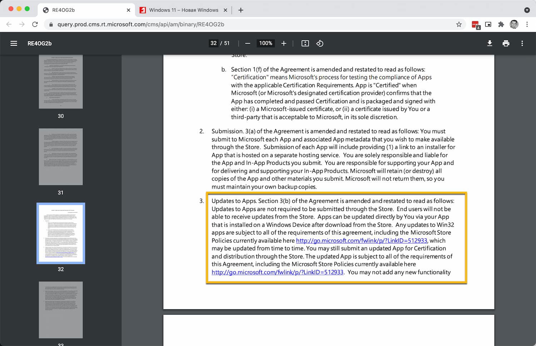Edit the current page number field
The width and height of the screenshot is (536, 346).
coord(213,43)
